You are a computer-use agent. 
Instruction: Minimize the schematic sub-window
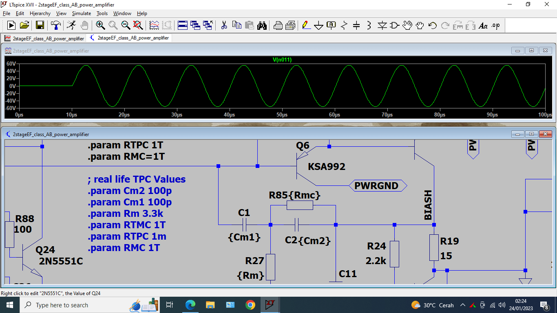tap(518, 134)
